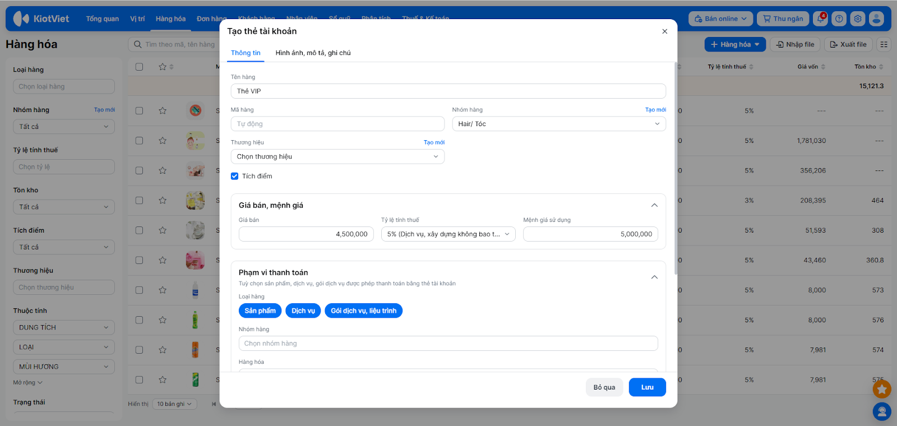This screenshot has width=897, height=426.
Task: Click the Lưu button
Action: pyautogui.click(x=647, y=387)
